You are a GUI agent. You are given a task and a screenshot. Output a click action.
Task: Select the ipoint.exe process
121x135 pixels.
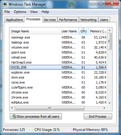pos(58,52)
